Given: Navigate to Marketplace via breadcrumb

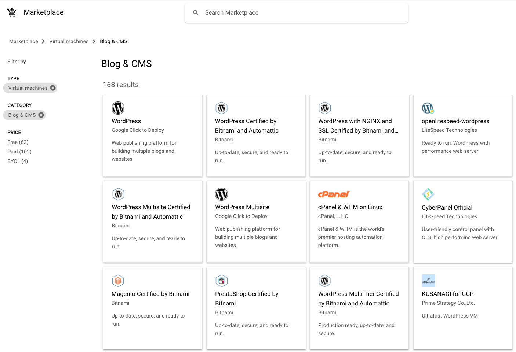Looking at the screenshot, I should tap(23, 41).
